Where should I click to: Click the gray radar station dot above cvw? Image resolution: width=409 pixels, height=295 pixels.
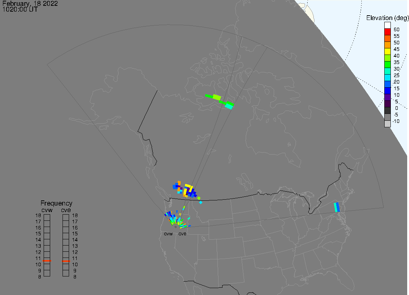[x=176, y=227]
